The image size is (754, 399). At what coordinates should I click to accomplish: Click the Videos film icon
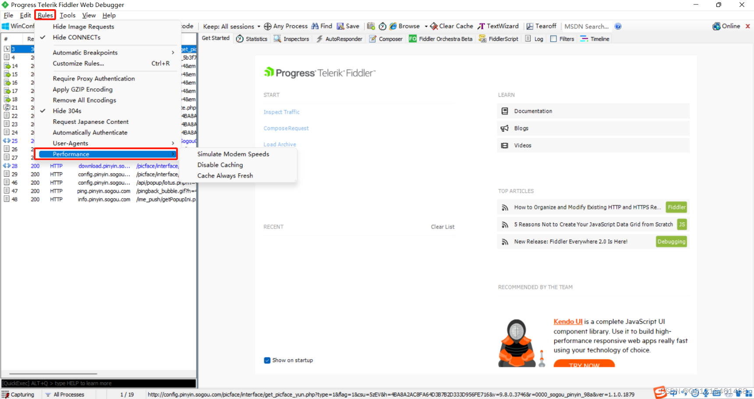pos(505,146)
